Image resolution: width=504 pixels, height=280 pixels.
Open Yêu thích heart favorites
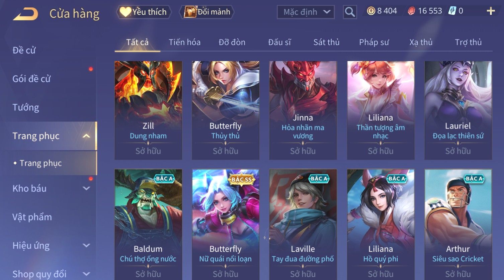click(144, 12)
